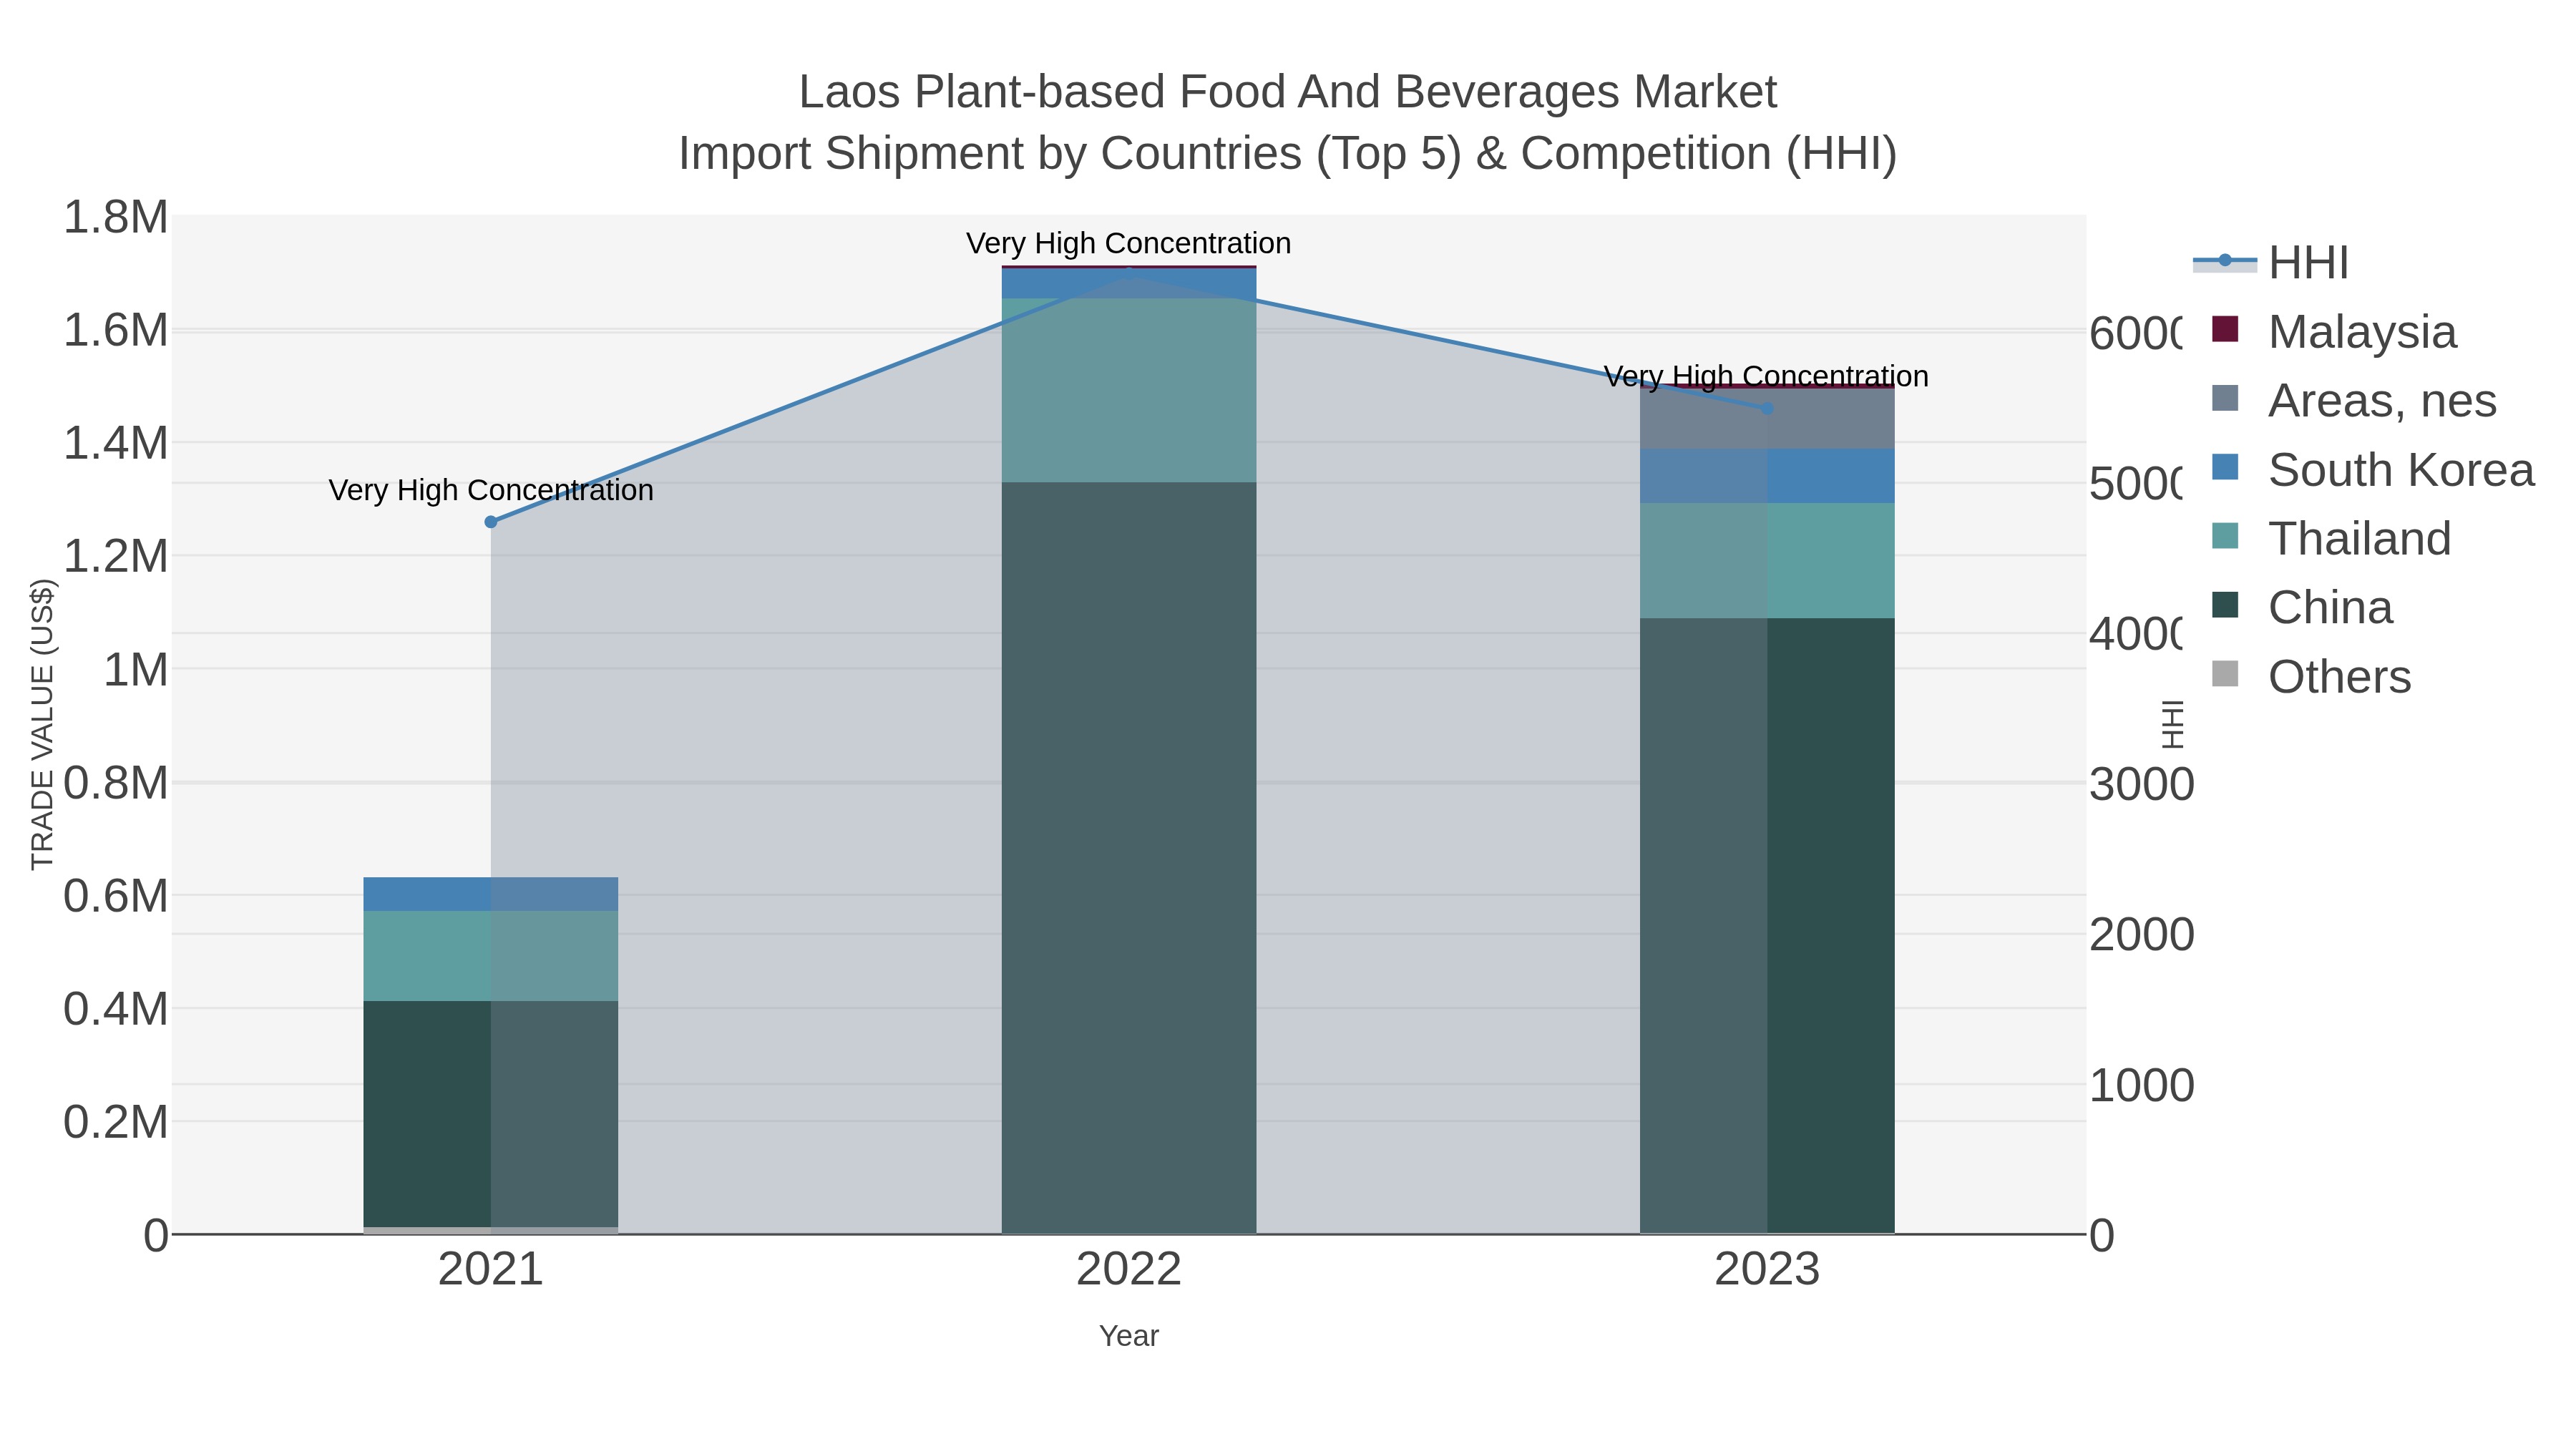Toggle Others legend item
This screenshot has width=2576, height=1449.
pos(2310,676)
